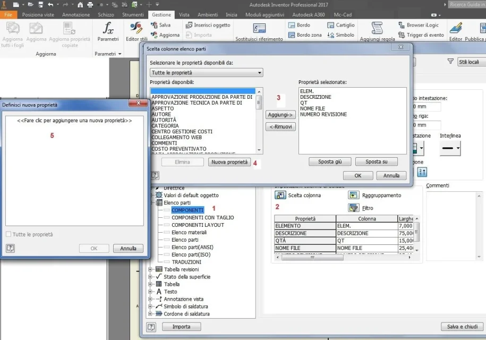486x340 pixels.
Task: Open the Tutte le proprietà dropdown
Action: click(x=207, y=73)
